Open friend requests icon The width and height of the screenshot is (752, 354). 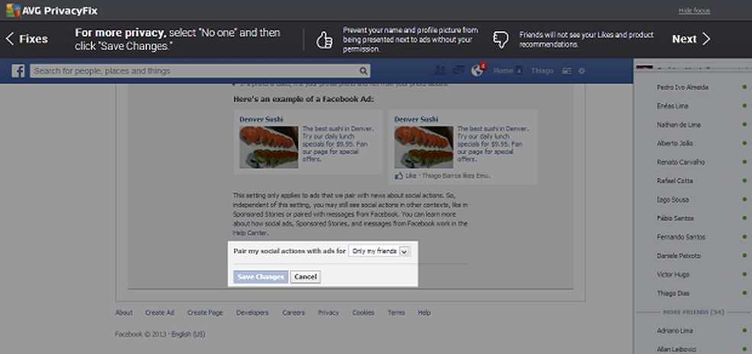coord(439,70)
